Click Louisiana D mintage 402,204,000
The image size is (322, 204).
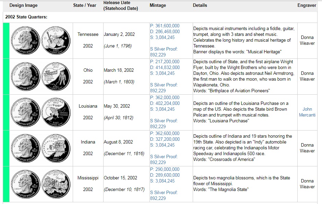coord(165,103)
